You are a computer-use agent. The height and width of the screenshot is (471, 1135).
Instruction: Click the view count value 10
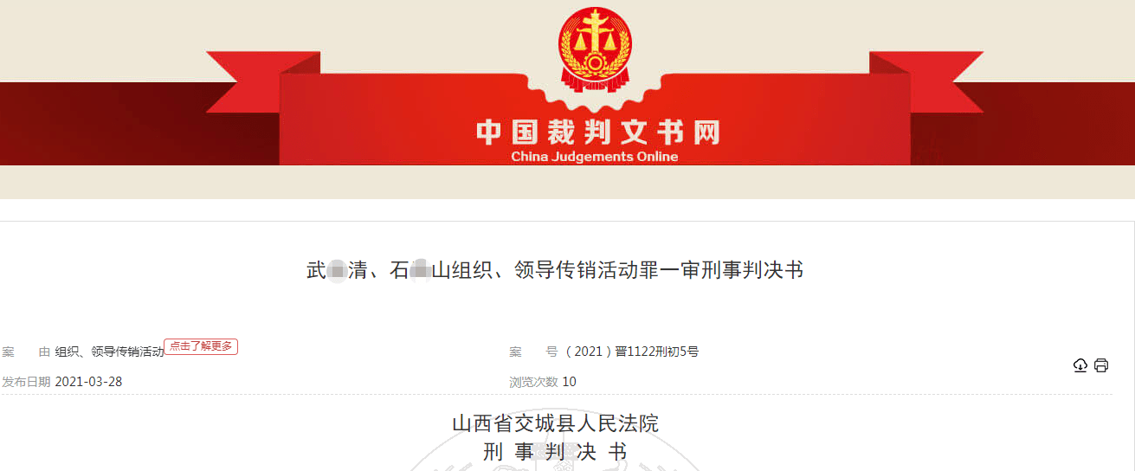click(x=569, y=382)
